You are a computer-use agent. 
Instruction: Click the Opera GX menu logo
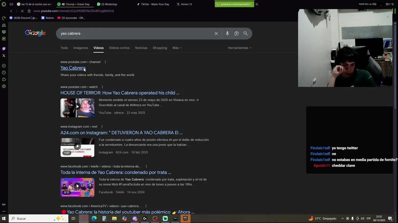tap(4, 4)
